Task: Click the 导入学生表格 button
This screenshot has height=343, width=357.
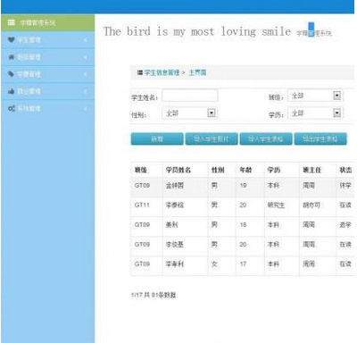Action: point(266,139)
